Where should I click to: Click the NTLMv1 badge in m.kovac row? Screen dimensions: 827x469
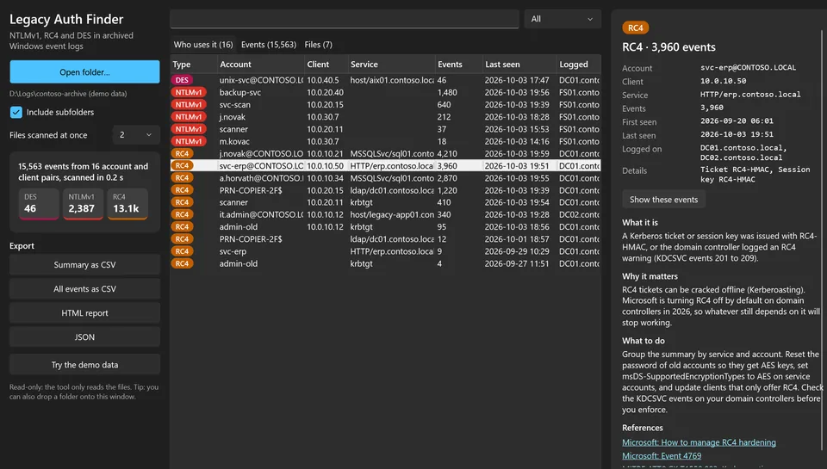tap(189, 141)
